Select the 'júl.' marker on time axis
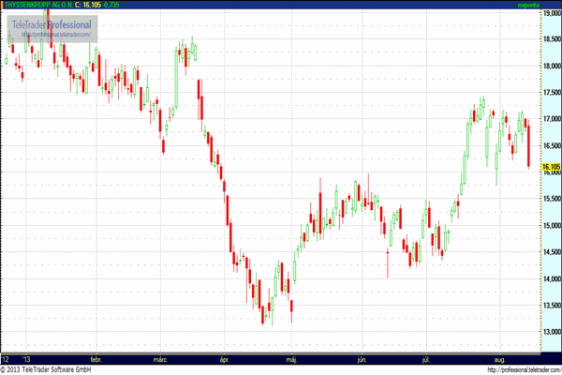562x375 pixels. (427, 358)
